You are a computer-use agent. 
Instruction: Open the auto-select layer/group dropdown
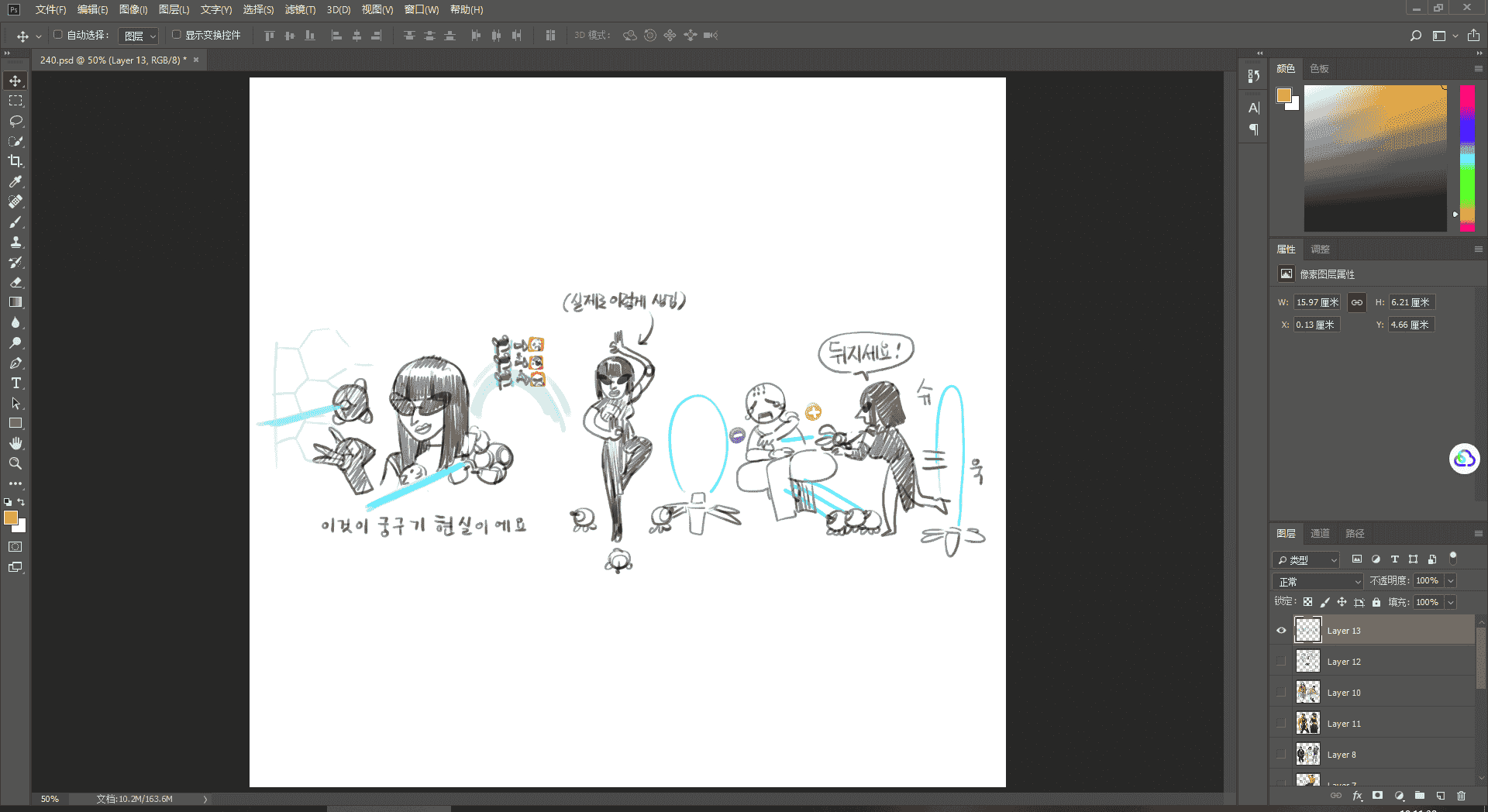coord(139,36)
